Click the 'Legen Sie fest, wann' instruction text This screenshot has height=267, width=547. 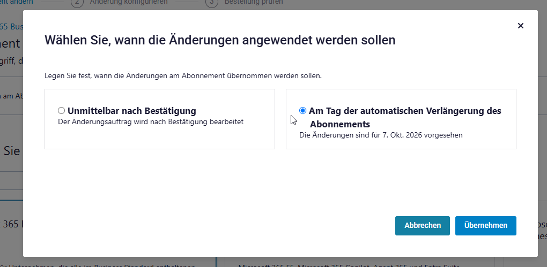click(183, 75)
